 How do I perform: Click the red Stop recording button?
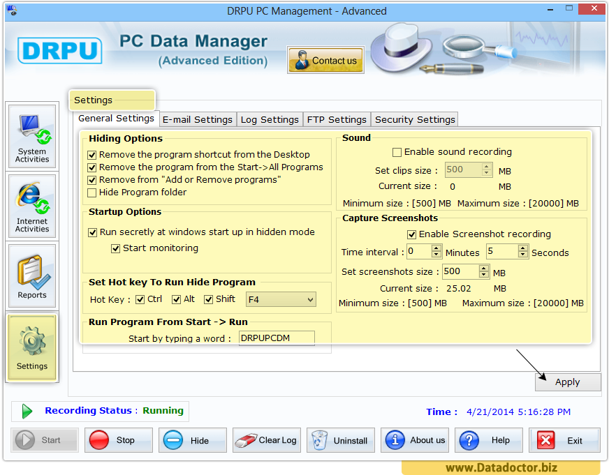119,440
